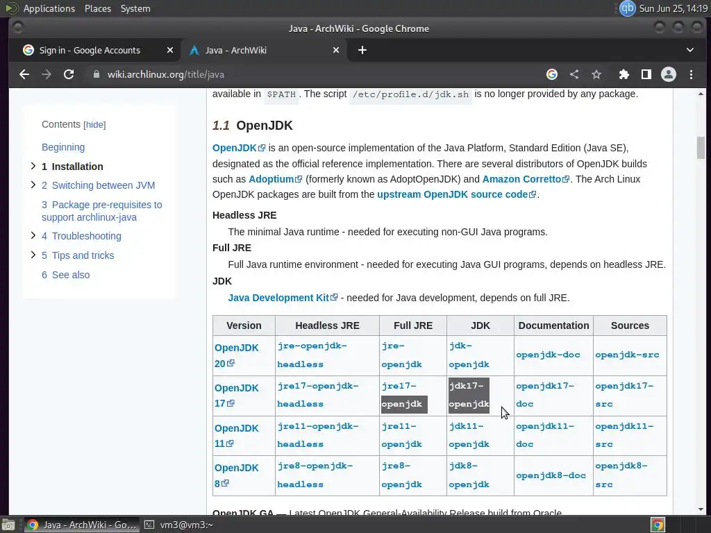Image resolution: width=711 pixels, height=533 pixels.
Task: Open the openjdk8-doc package link
Action: [x=551, y=475]
